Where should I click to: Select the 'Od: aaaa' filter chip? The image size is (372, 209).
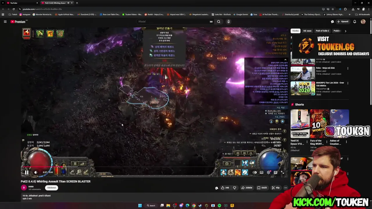(307, 31)
